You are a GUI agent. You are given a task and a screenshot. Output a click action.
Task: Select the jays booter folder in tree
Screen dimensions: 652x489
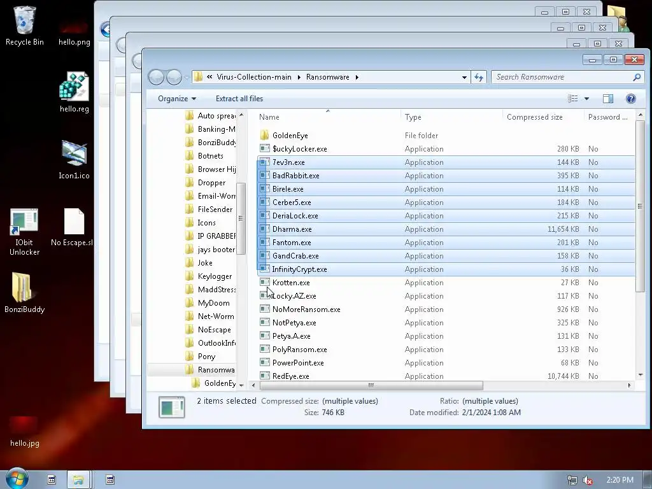coord(216,250)
